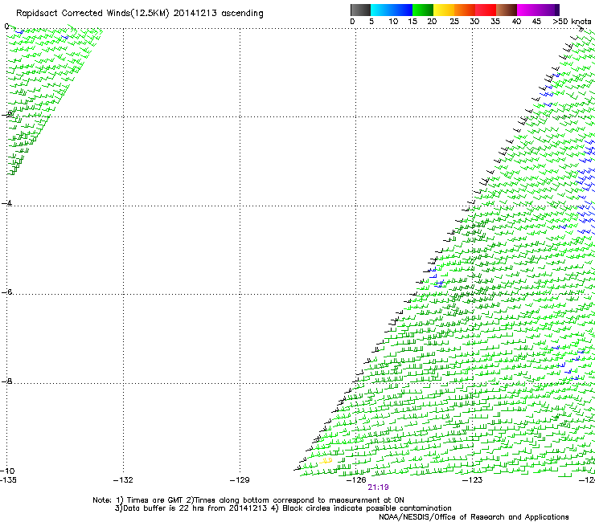Click the brown 35-40 knots legend swatch
This screenshot has height=522, width=595.
click(x=507, y=10)
